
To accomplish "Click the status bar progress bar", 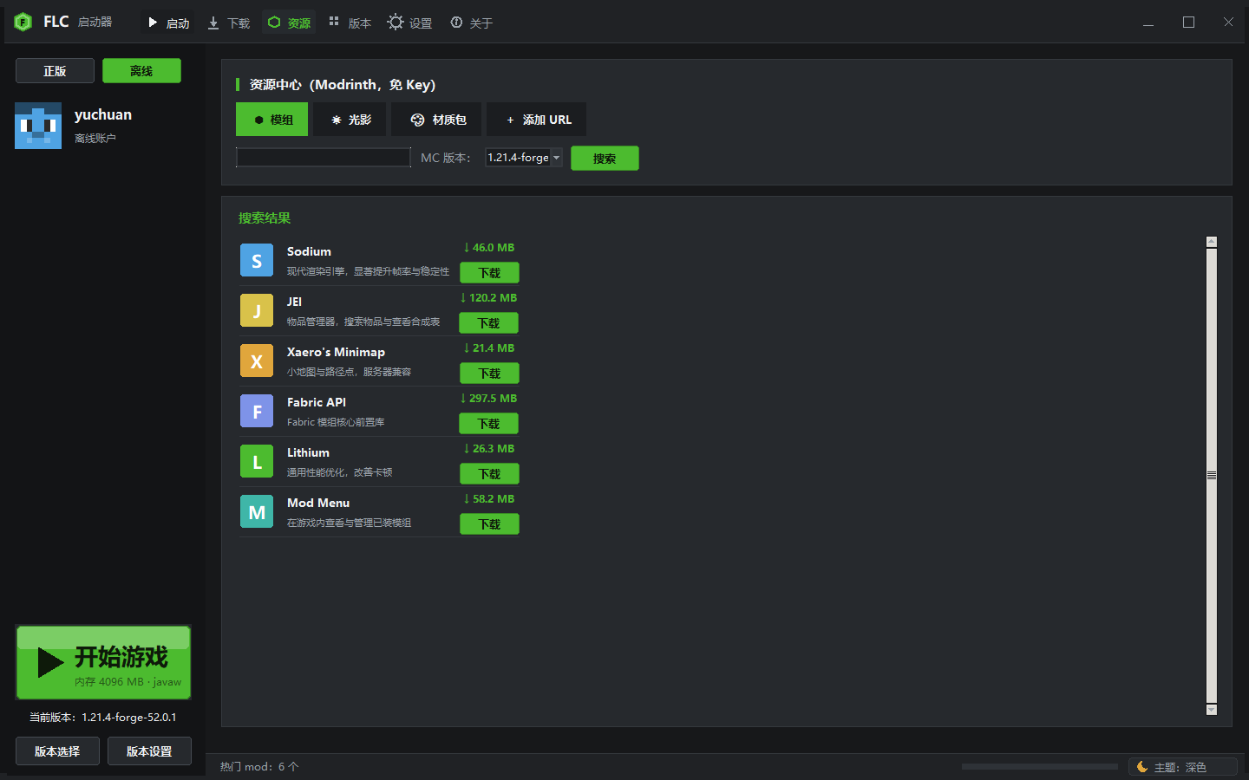I will [1039, 766].
